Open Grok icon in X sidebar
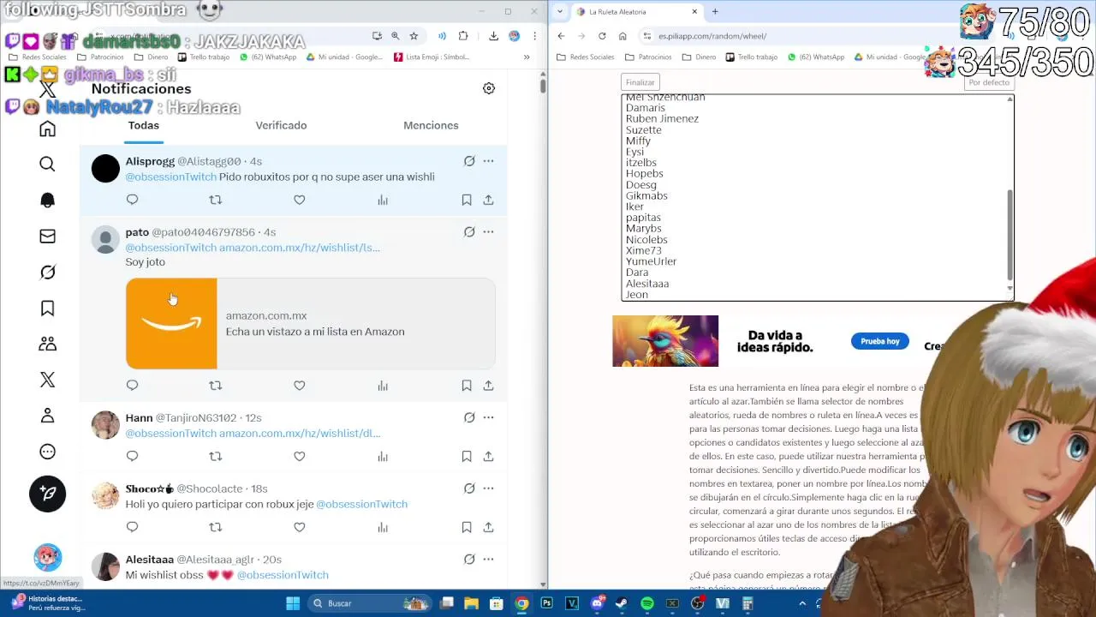The height and width of the screenshot is (617, 1096). tap(47, 273)
